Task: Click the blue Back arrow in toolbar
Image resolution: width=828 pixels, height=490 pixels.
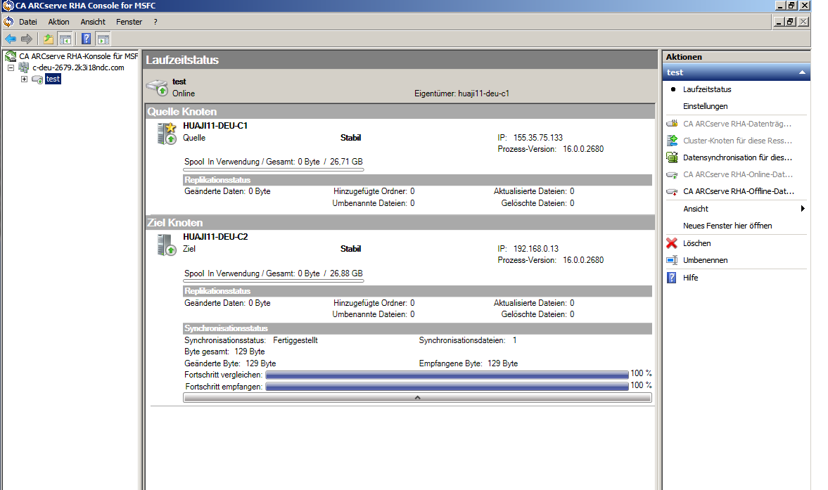Action: pos(11,39)
